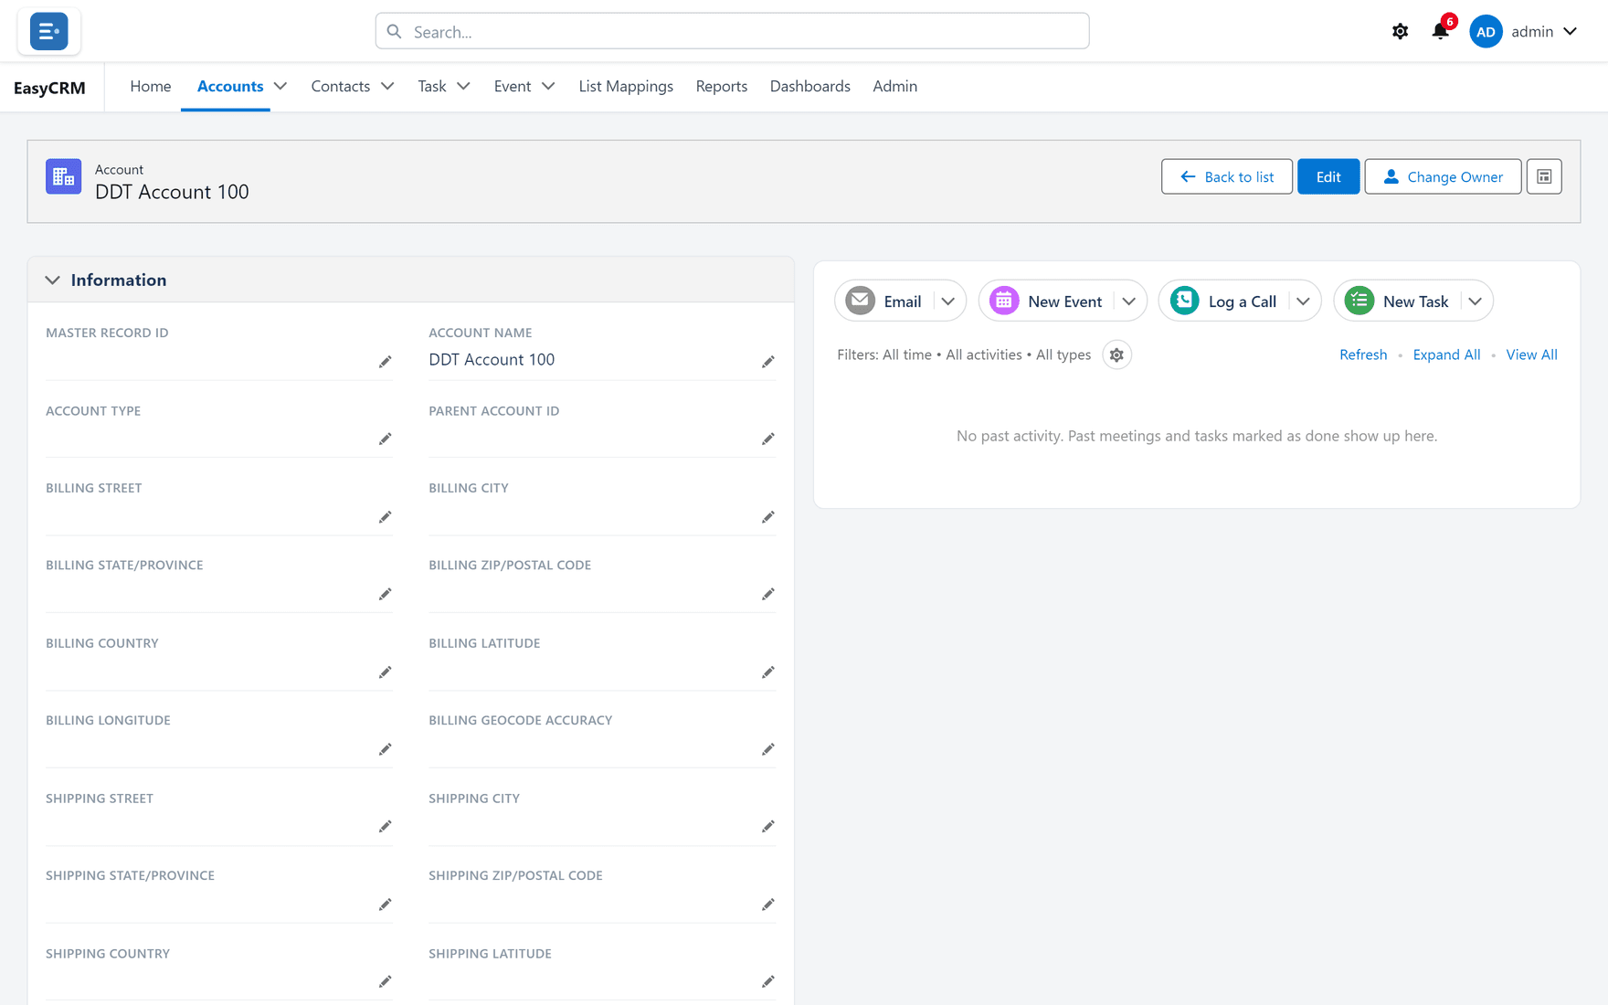Switch to the Reports tab
The height and width of the screenshot is (1005, 1608).
point(722,86)
